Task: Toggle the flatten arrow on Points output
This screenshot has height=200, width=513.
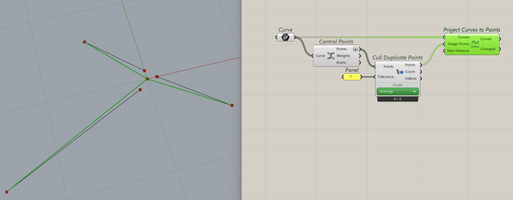Action: [x=355, y=49]
